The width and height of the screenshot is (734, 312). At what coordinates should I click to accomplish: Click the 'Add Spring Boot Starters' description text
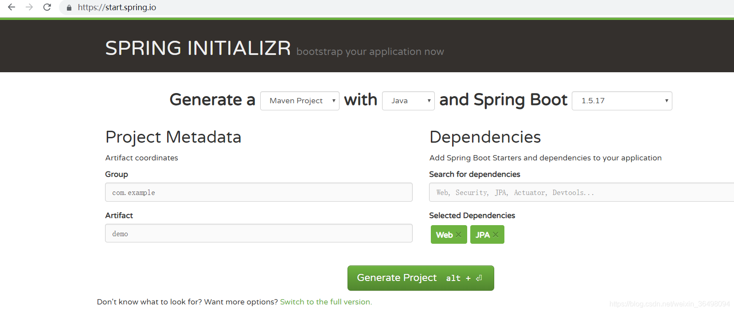546,158
